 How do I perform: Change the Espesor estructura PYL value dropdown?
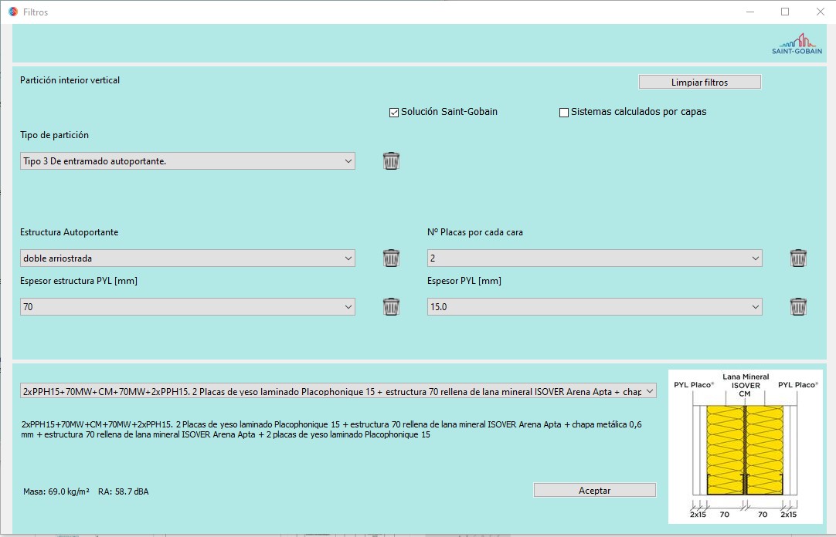pyautogui.click(x=187, y=307)
